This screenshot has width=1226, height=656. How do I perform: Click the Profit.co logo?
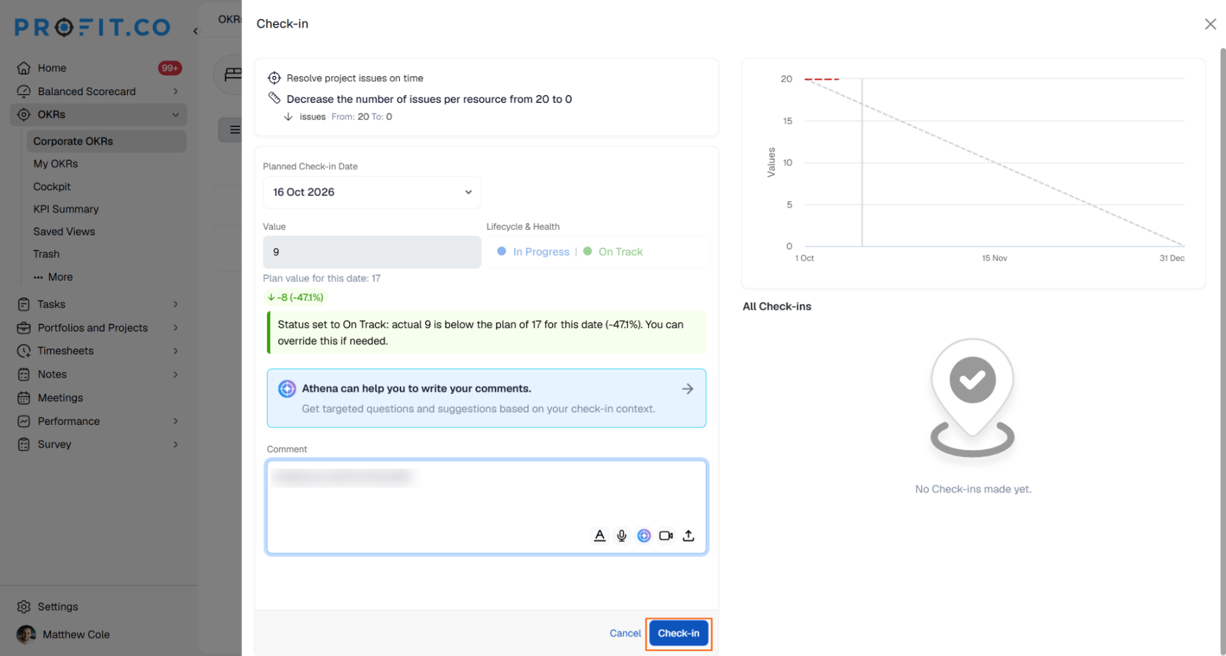[92, 28]
